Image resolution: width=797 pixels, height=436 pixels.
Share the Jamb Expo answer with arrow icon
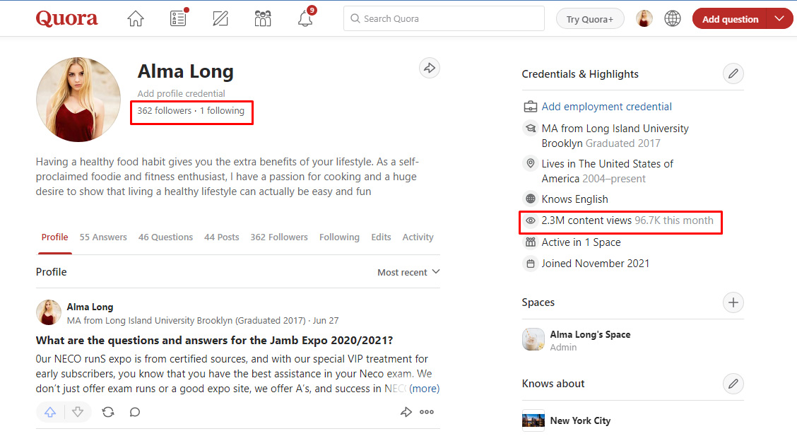[x=406, y=412]
